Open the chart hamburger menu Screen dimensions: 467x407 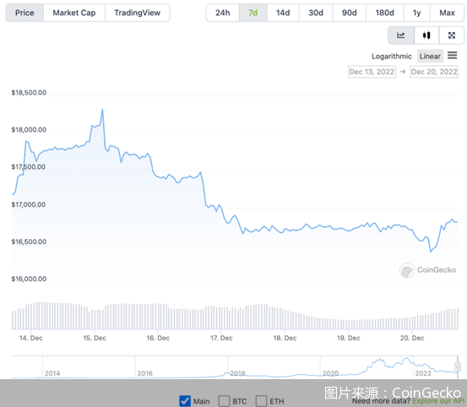(x=452, y=56)
